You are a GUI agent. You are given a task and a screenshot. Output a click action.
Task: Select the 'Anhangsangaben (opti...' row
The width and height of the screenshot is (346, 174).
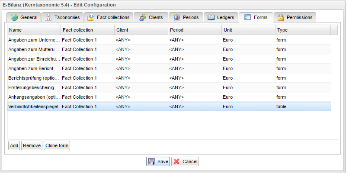(169, 97)
